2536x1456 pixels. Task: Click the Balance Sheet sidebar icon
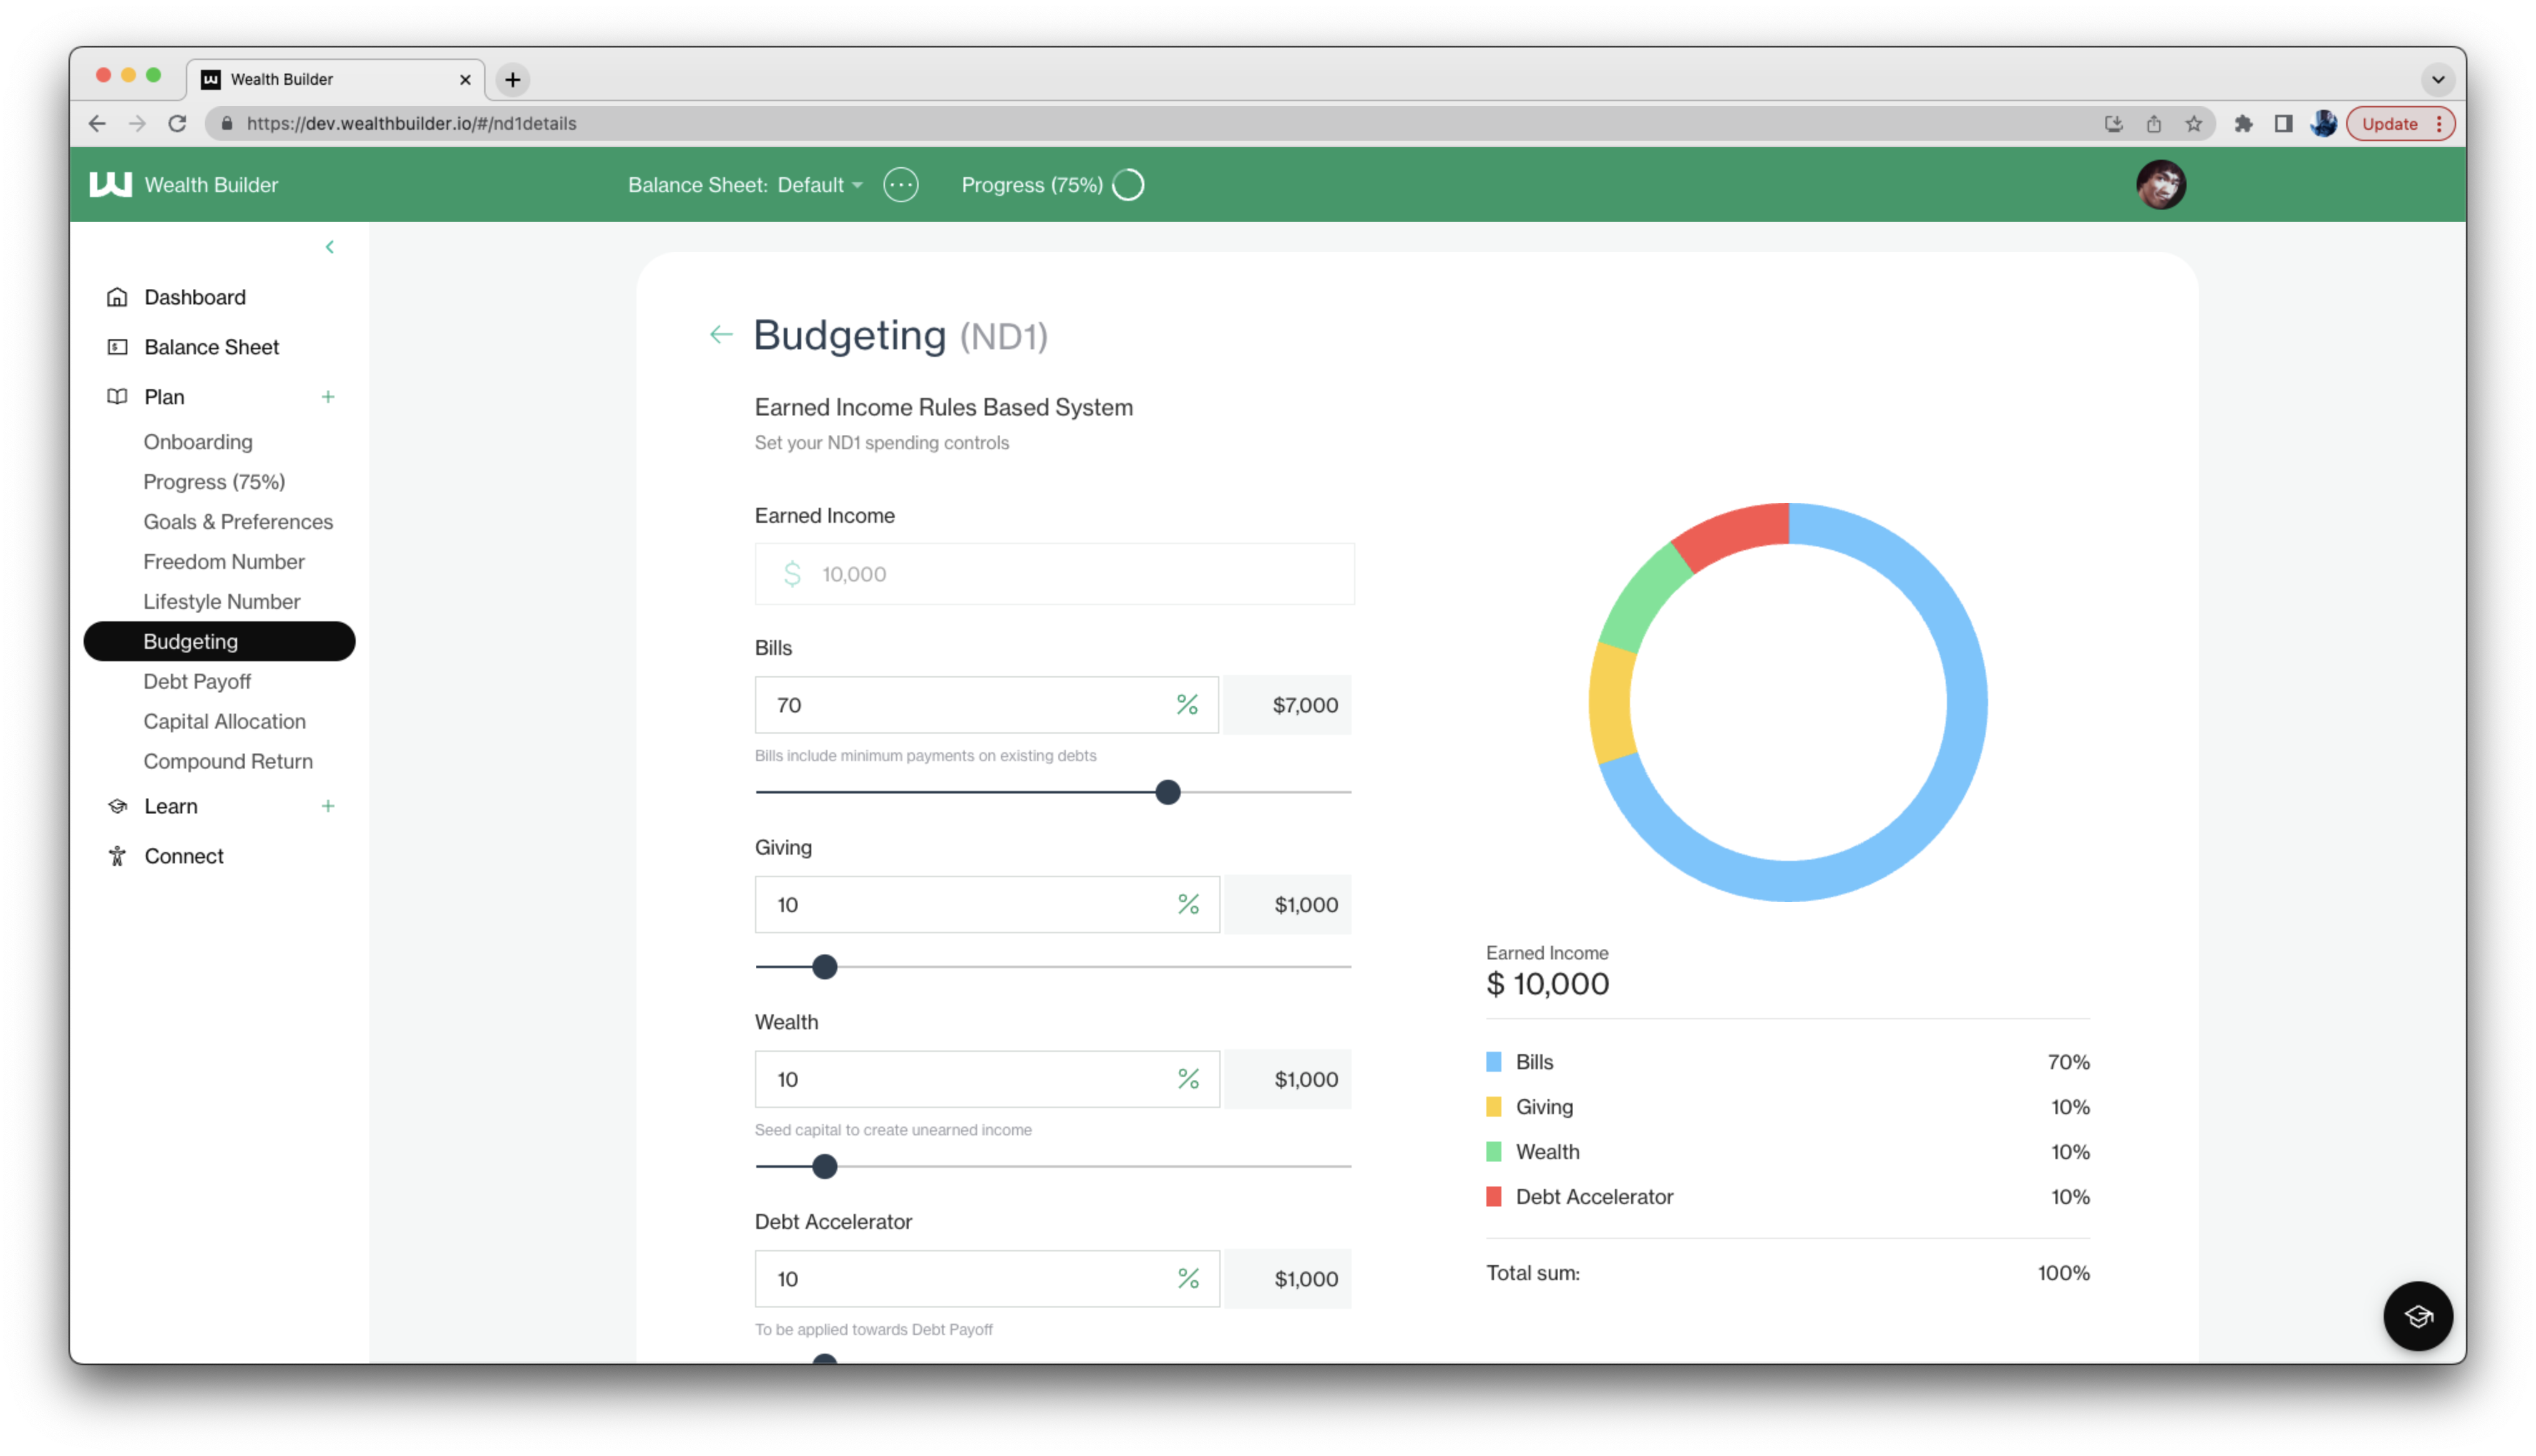click(117, 347)
